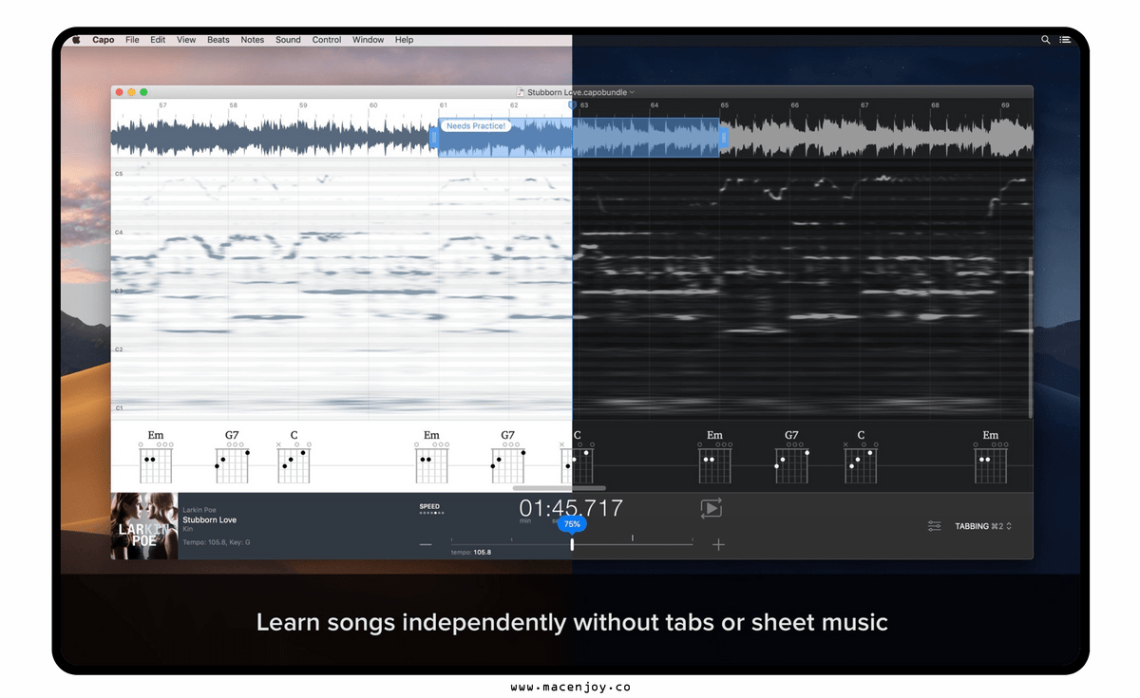Open the Sound menu
Viewport: 1140px width, 698px height.
pos(288,40)
